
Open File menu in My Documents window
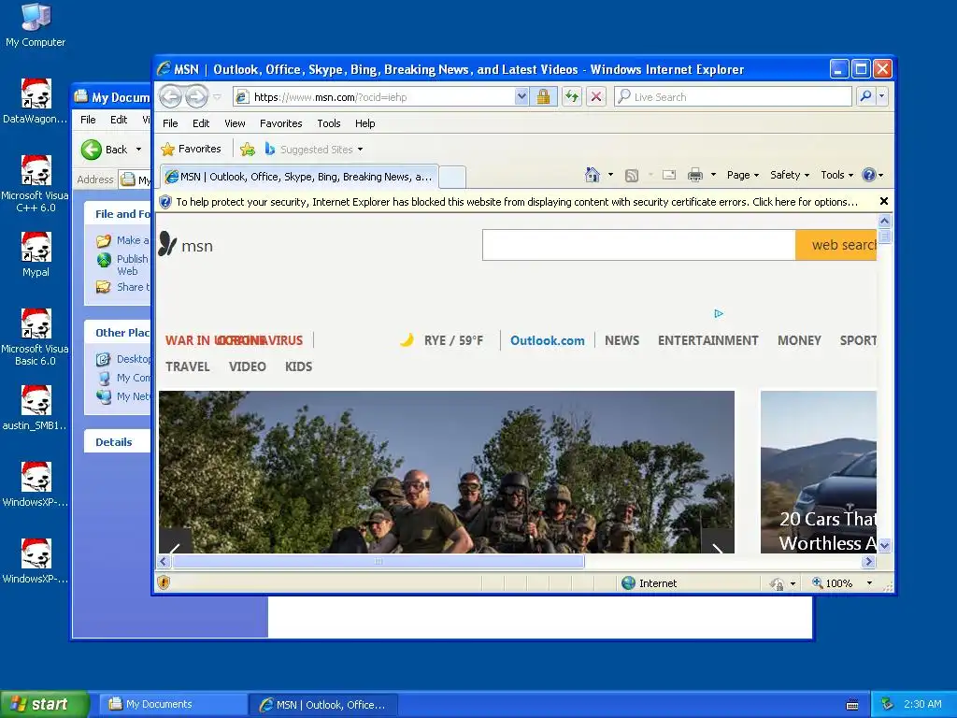88,120
